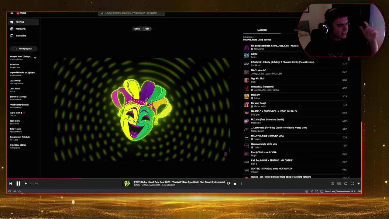Click the playback progress bar
Viewport: 389px width, 219px height.
184,179
